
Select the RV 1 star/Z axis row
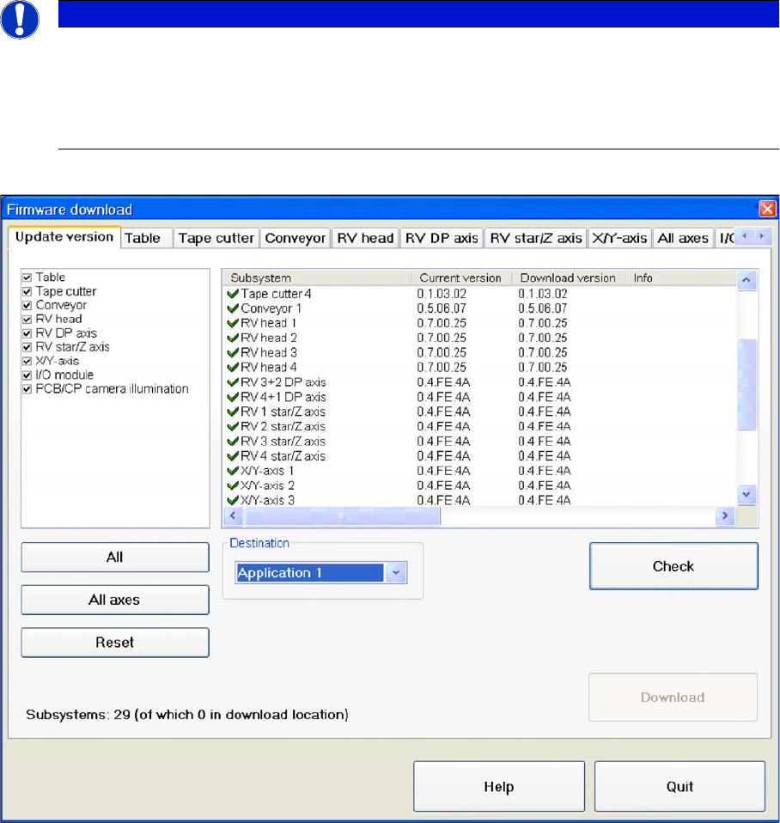(479, 411)
